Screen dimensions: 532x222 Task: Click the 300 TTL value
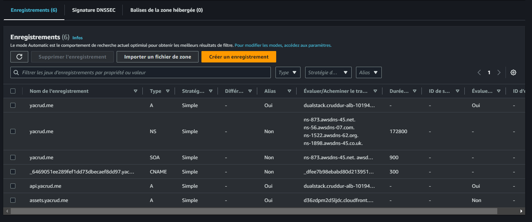point(394,172)
